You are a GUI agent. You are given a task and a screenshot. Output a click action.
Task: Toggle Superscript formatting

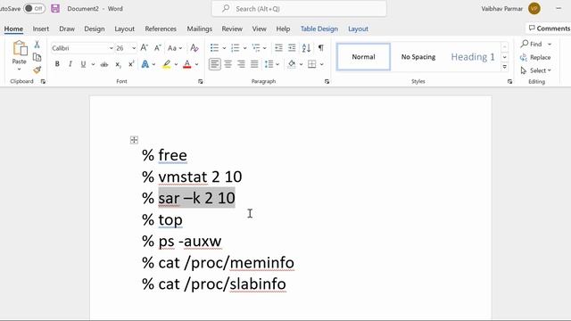[131, 64]
